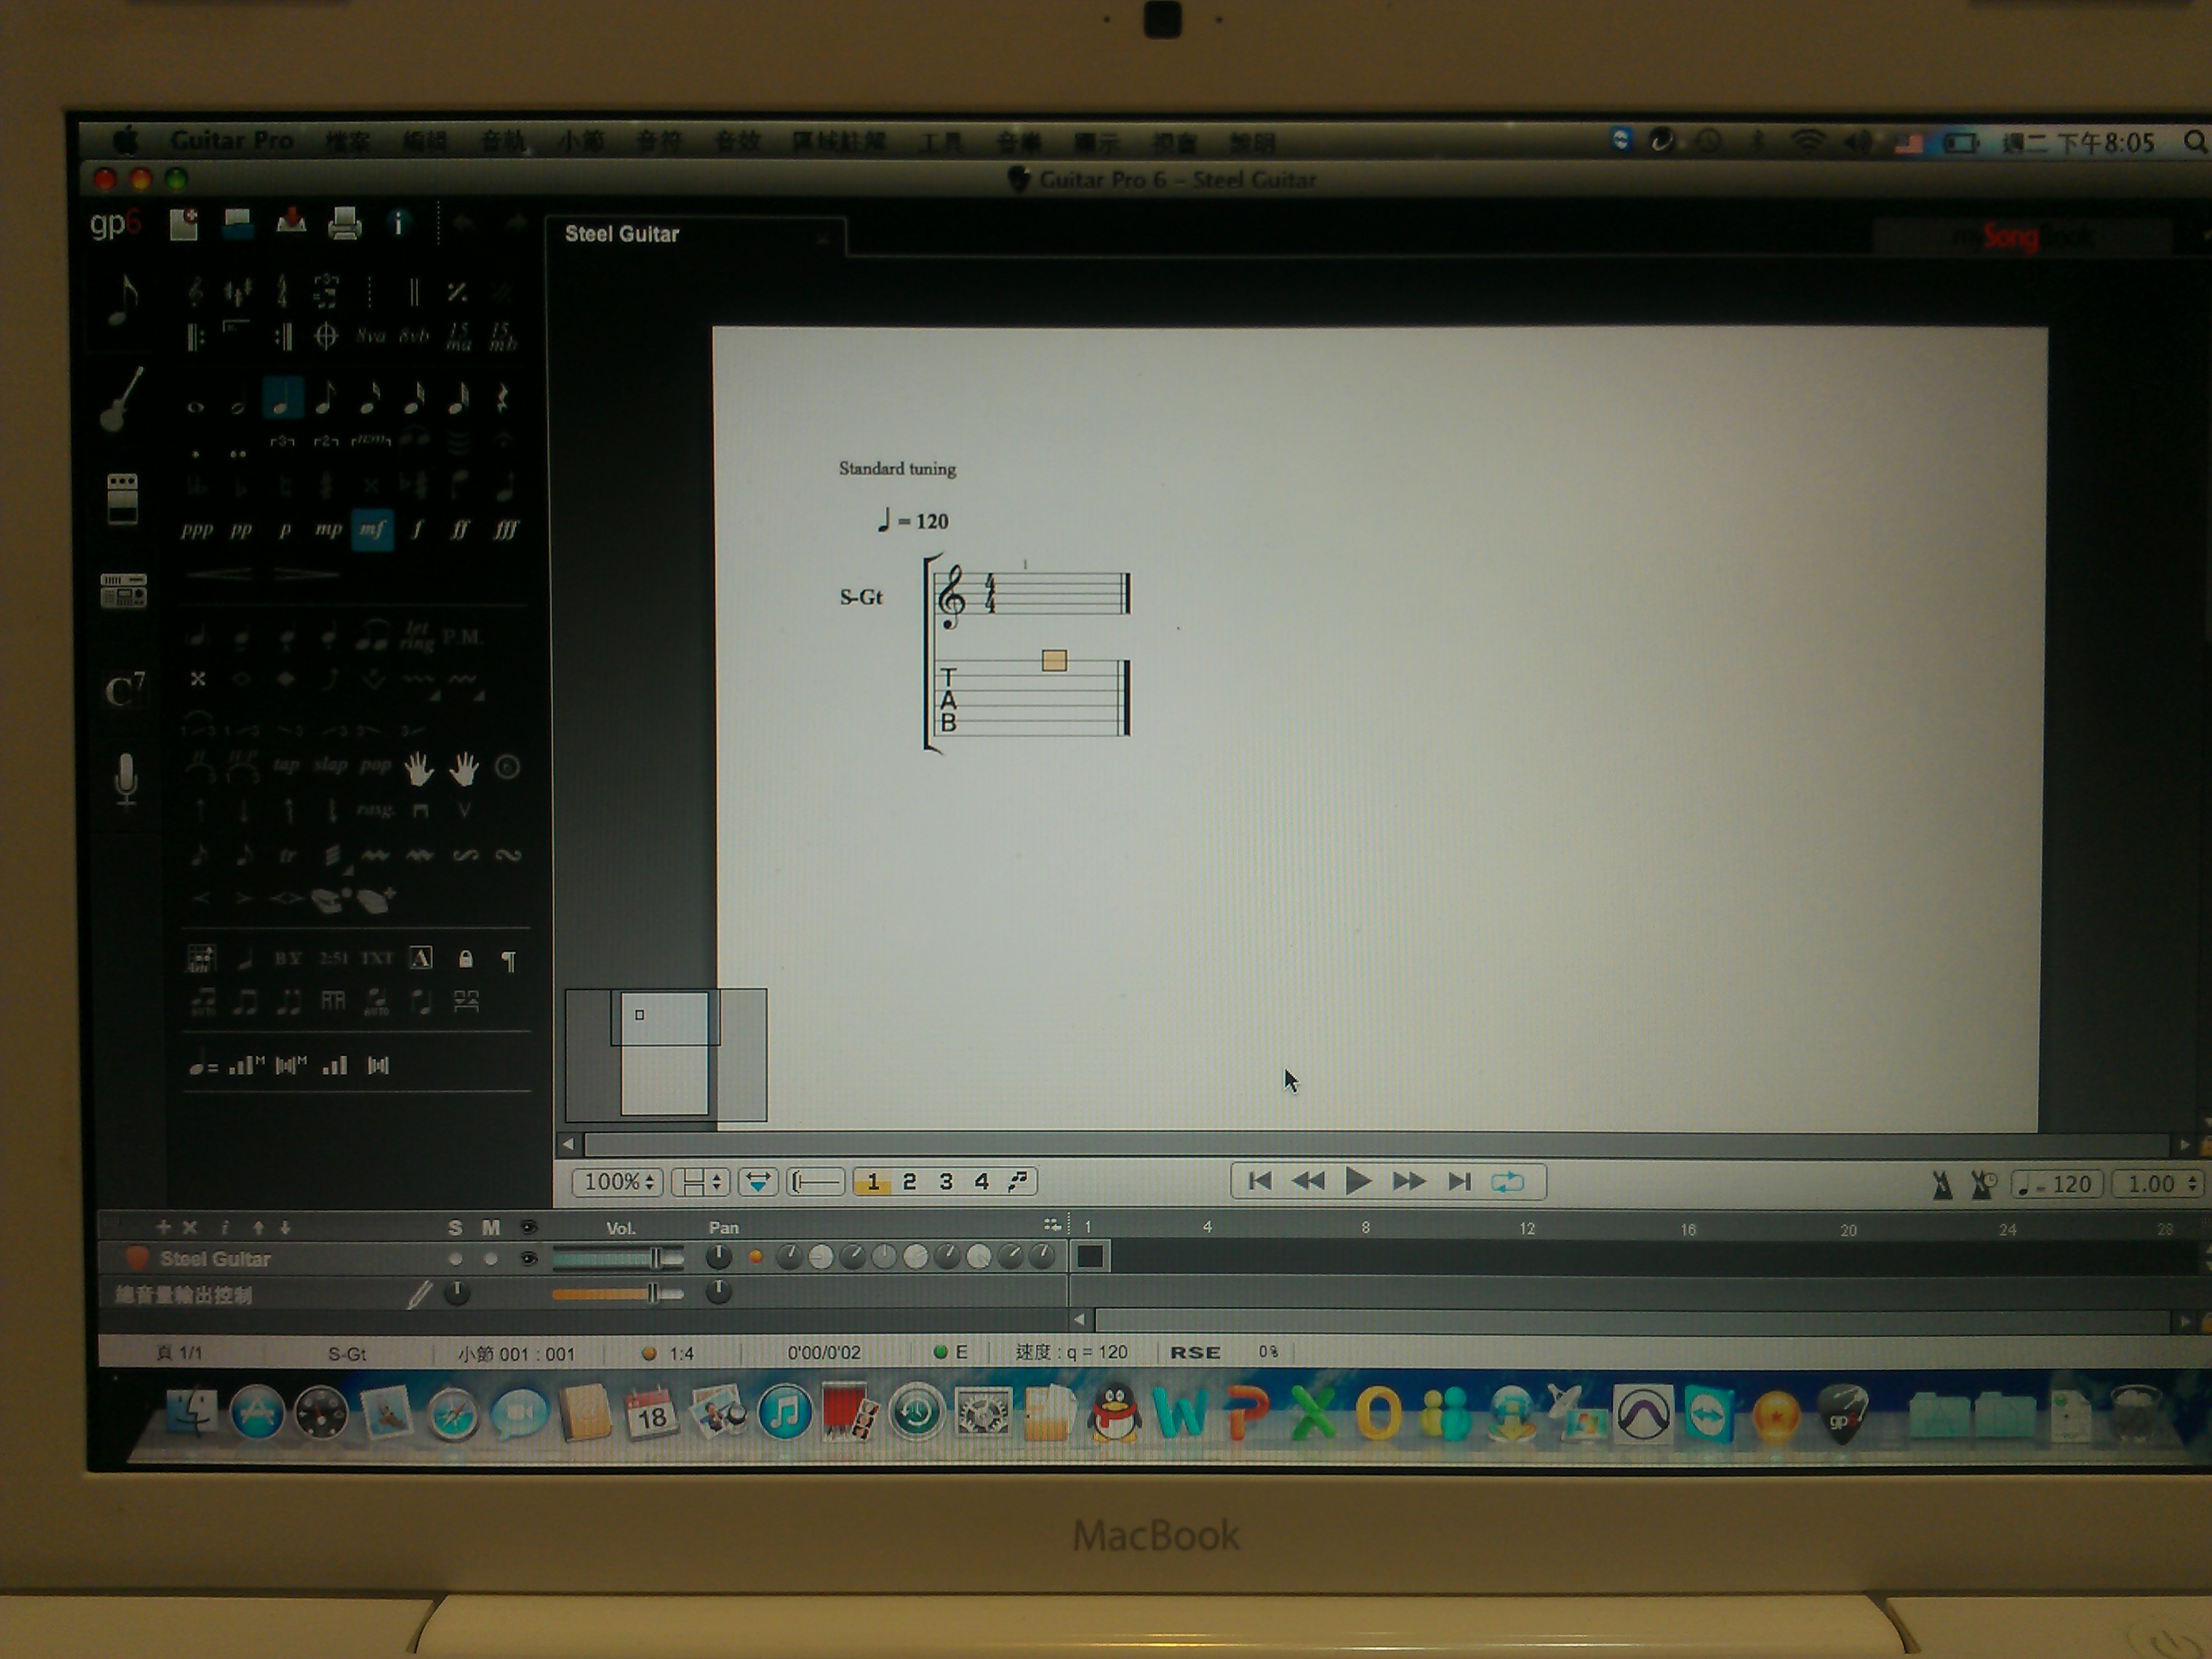Switch to voice 1
The height and width of the screenshot is (1659, 2212).
click(x=873, y=1182)
